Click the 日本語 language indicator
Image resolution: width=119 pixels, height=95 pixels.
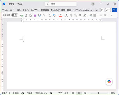(x=30, y=93)
